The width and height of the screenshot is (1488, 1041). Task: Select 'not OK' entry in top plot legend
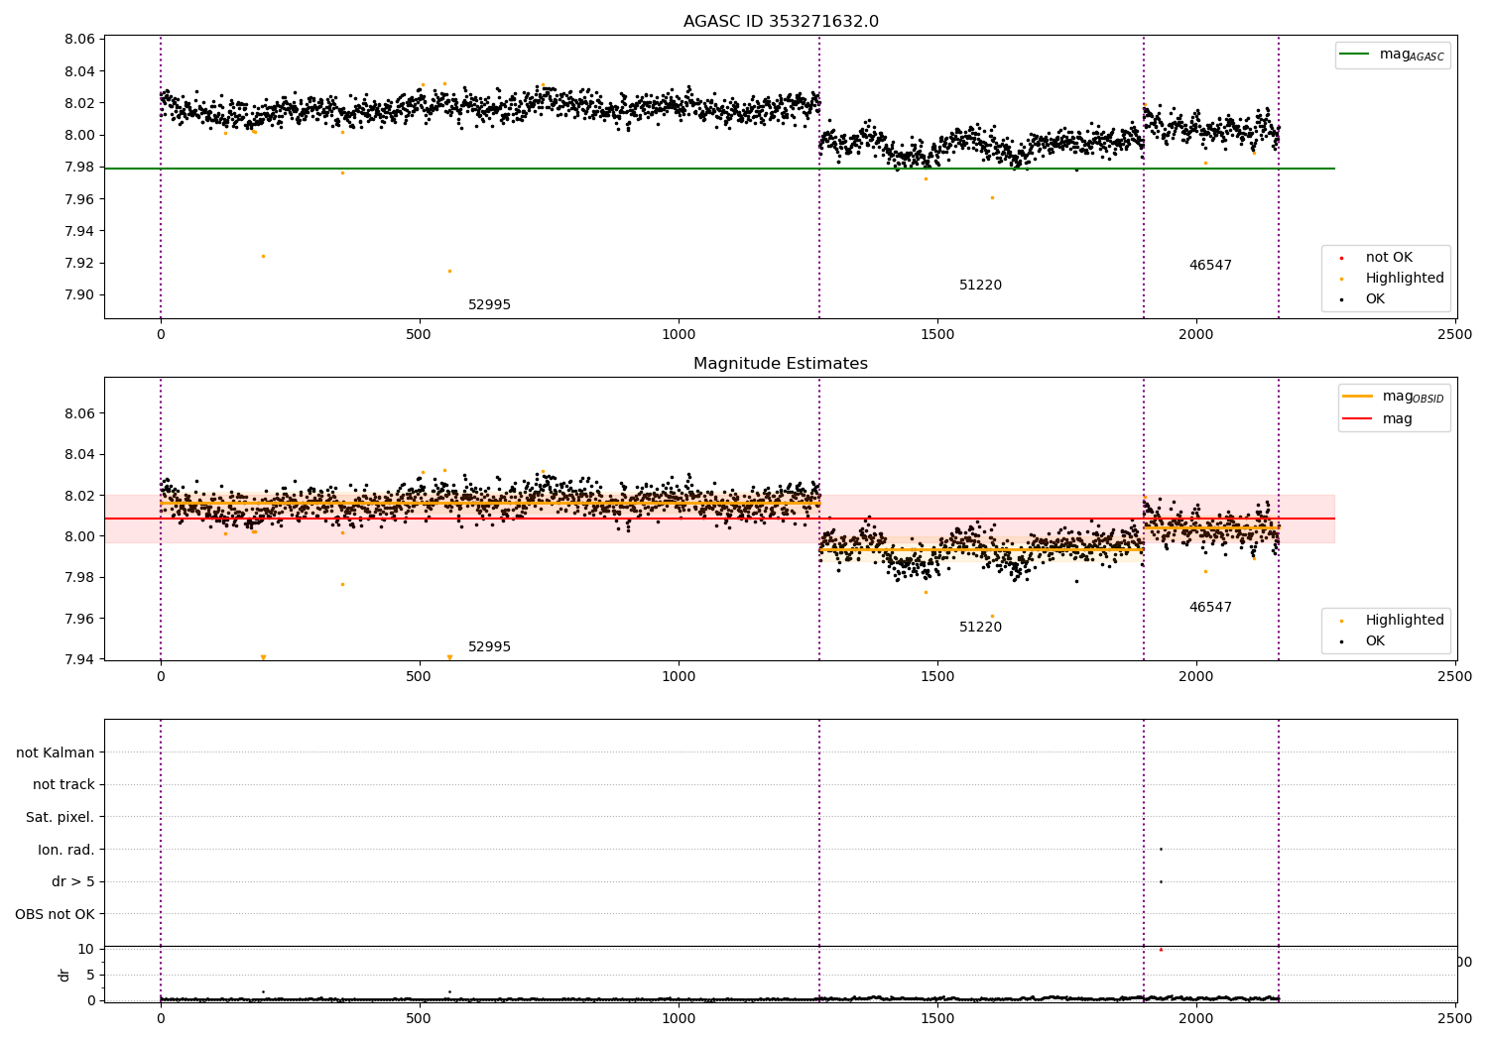click(1375, 257)
